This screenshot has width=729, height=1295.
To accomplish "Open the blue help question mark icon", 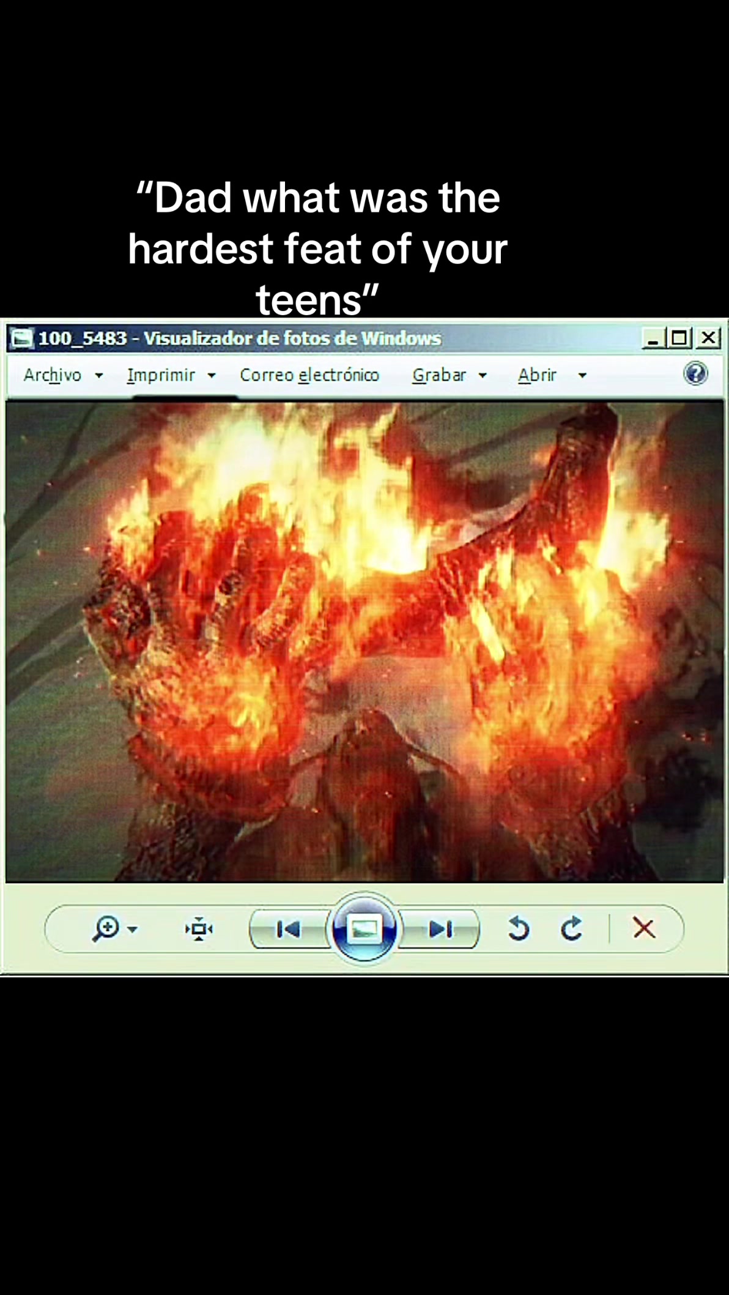I will click(695, 373).
